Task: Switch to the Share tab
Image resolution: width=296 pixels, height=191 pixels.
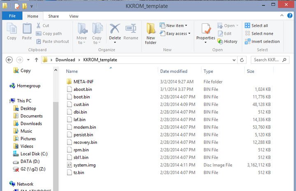Action: [x=53, y=16]
